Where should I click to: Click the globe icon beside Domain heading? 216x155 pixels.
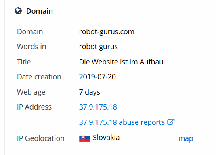pos(18,11)
